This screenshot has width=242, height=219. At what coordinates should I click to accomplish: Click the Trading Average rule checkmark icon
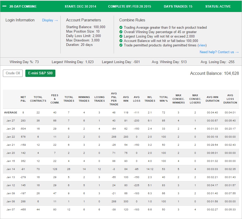121,27
